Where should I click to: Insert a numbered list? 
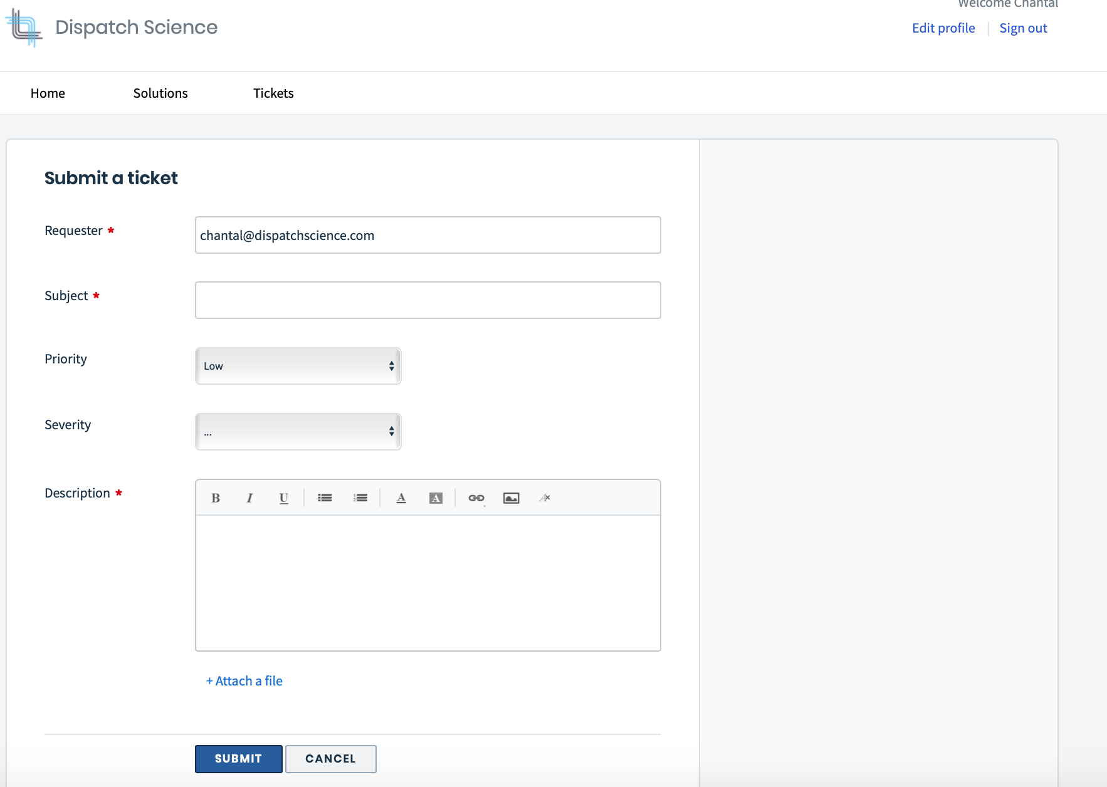360,498
